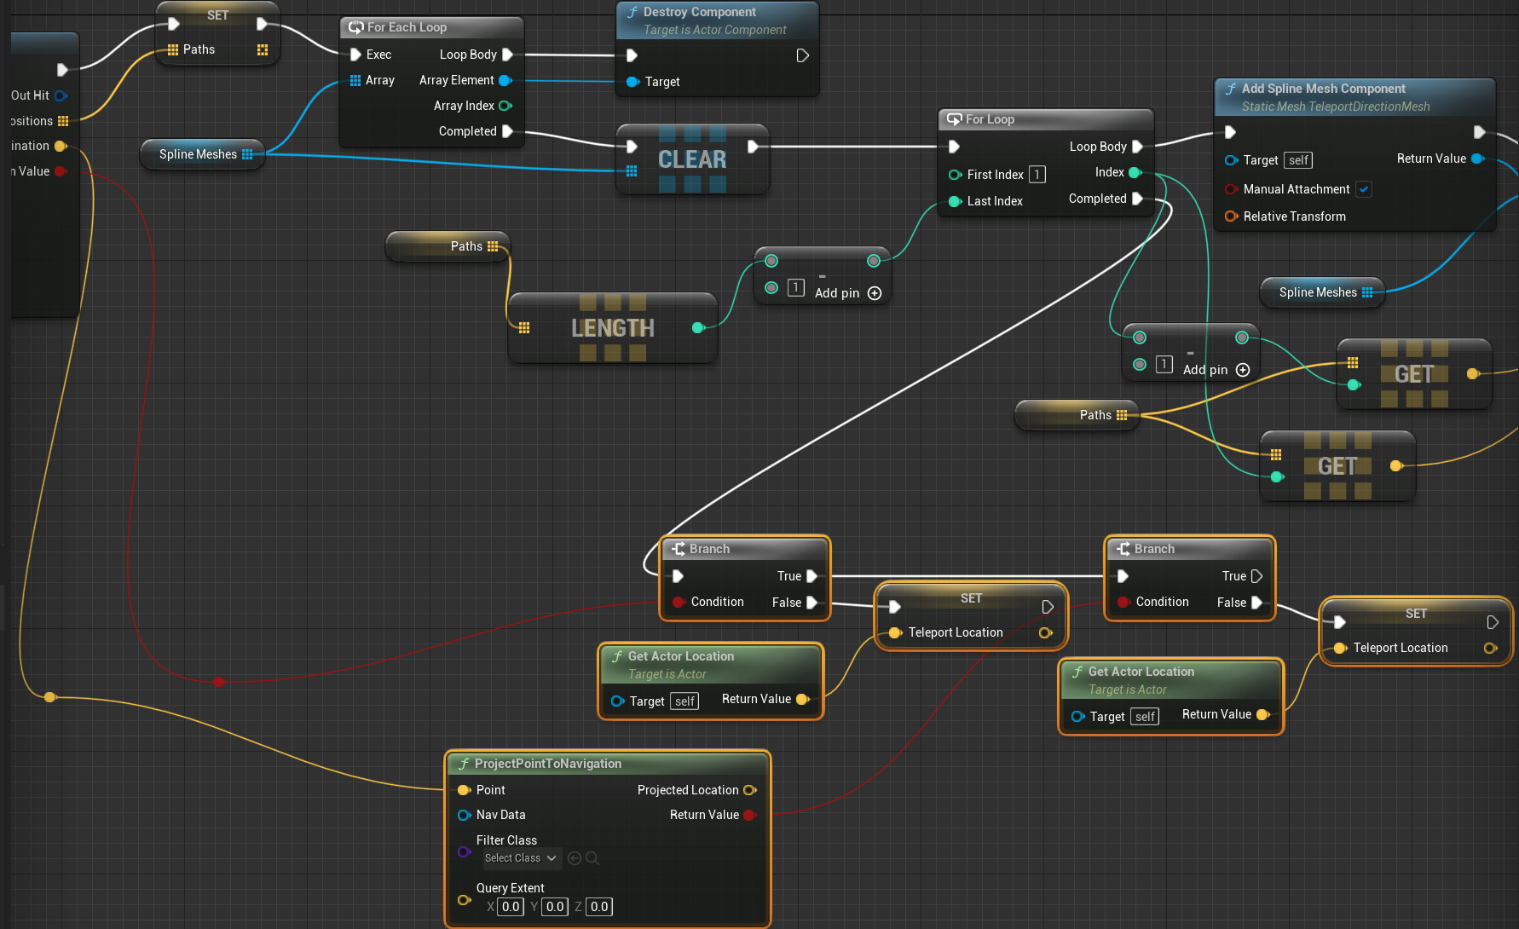Select the Destroy Component node header
1519x929 pixels.
click(x=699, y=12)
